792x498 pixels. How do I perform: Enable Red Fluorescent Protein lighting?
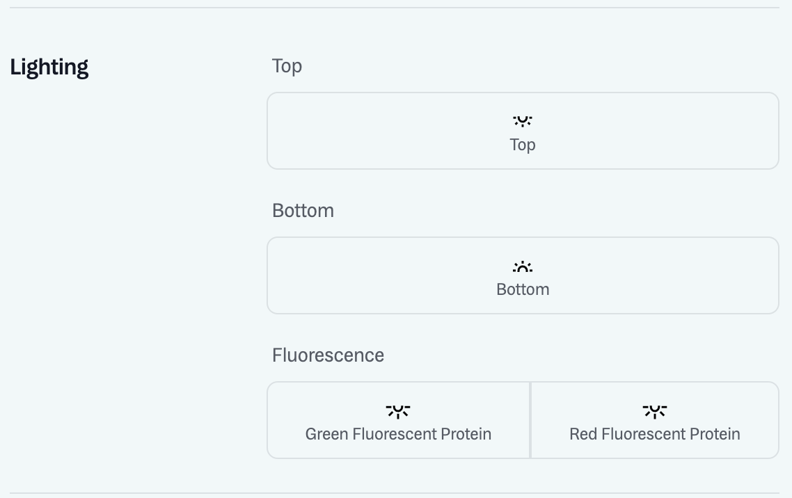[x=655, y=420]
